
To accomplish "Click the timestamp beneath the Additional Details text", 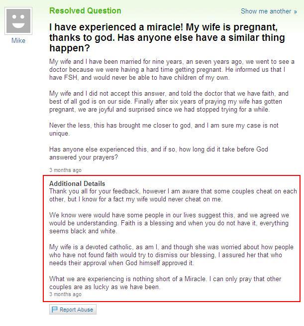I will pyautogui.click(x=65, y=295).
